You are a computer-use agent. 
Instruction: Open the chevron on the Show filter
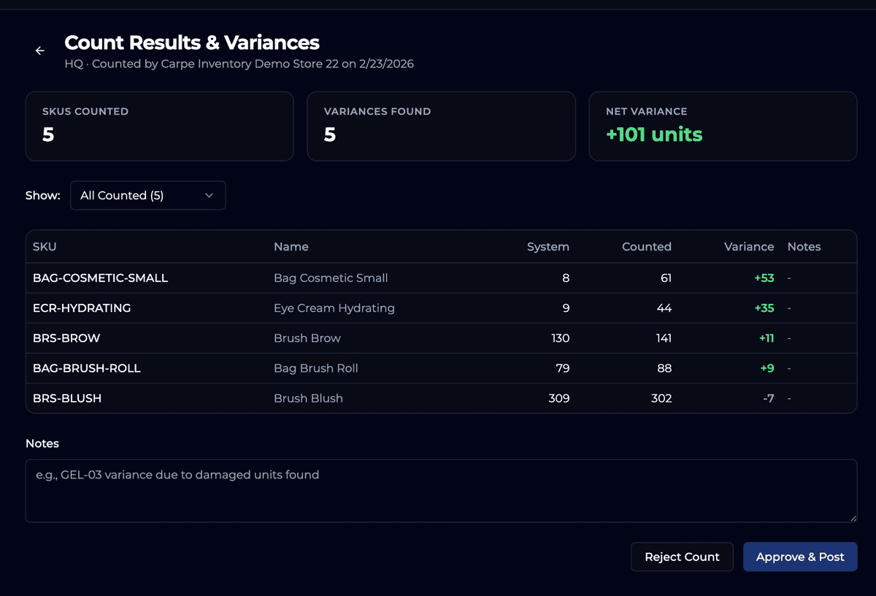209,195
